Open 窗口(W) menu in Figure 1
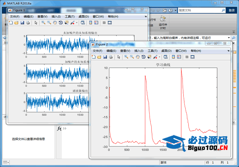The height and width of the screenshot is (167, 239). 98,17
